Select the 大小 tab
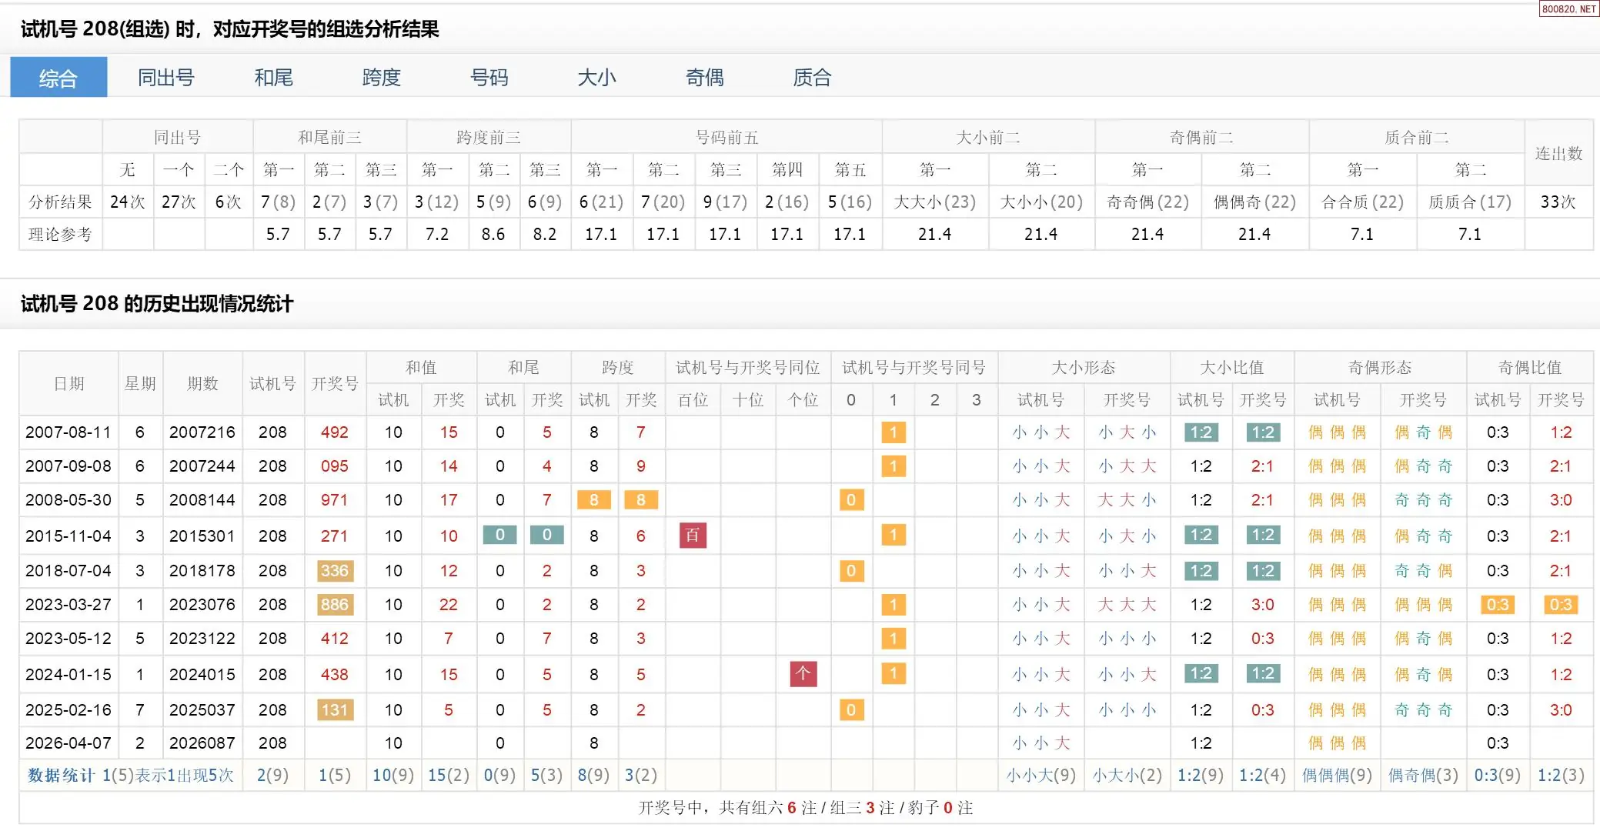 point(596,78)
